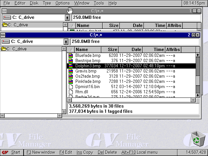The image size is (208, 156).
Task: Click the Bluefade.bmp file icon
Action: coord(71,56)
